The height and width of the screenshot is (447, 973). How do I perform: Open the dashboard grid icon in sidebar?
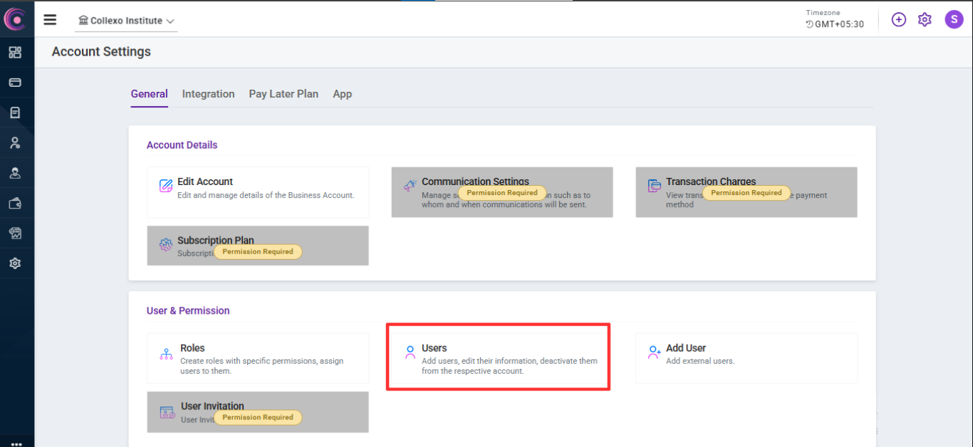[x=15, y=52]
